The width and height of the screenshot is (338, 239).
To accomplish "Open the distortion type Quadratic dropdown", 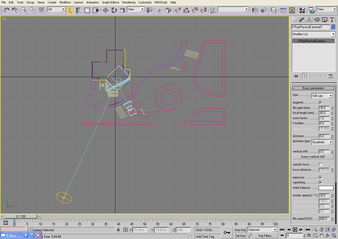I will [322, 142].
